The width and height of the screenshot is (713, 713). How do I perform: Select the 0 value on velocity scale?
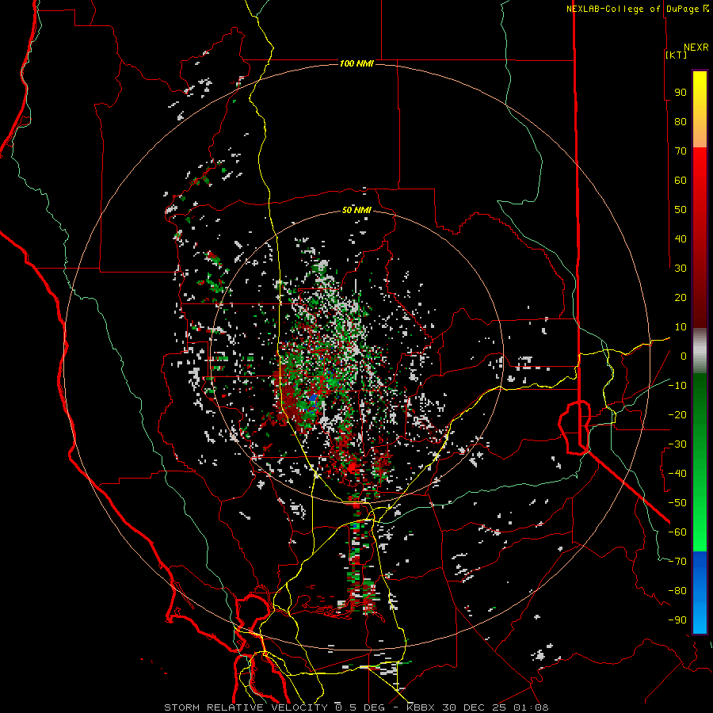(x=684, y=356)
